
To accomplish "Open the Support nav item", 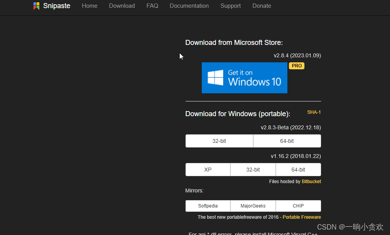I will coord(230,6).
